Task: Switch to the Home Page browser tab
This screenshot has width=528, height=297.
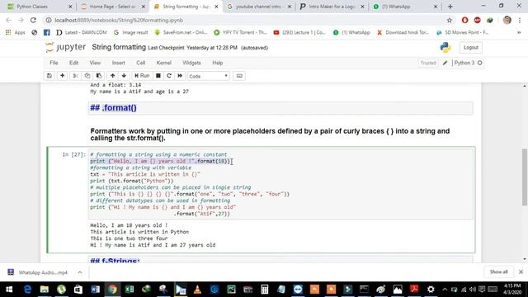Action: (112, 7)
